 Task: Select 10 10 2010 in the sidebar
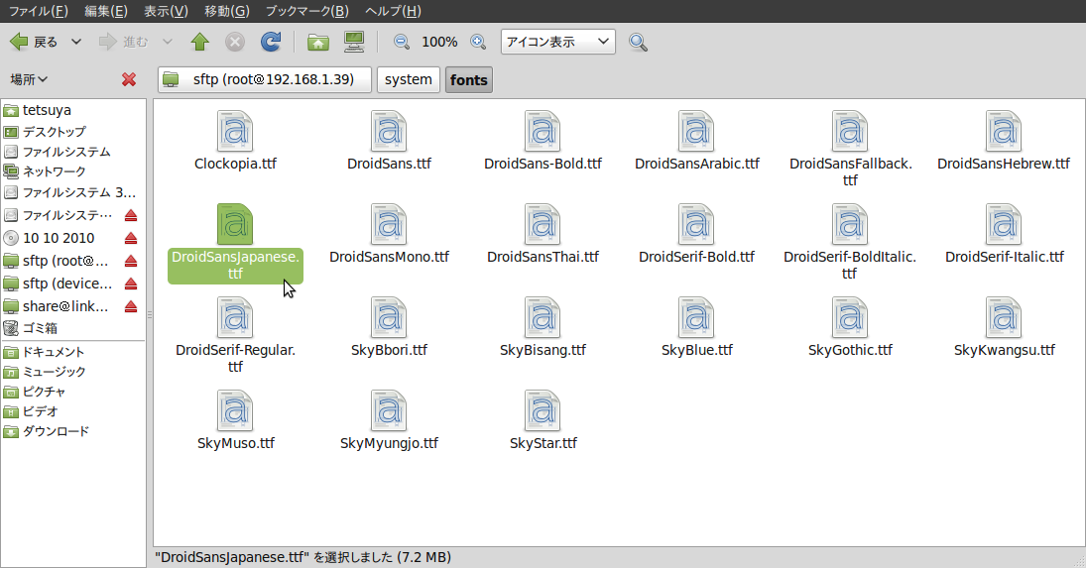[x=59, y=238]
